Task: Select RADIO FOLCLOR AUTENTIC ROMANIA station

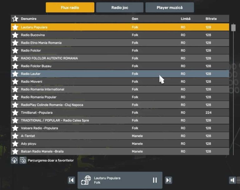Action: [x=49, y=58]
